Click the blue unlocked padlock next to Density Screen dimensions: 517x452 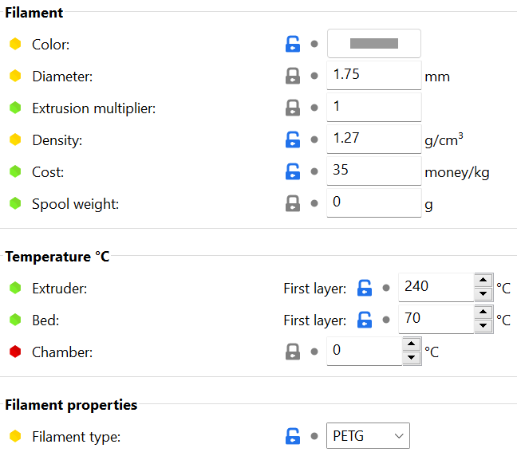click(293, 140)
